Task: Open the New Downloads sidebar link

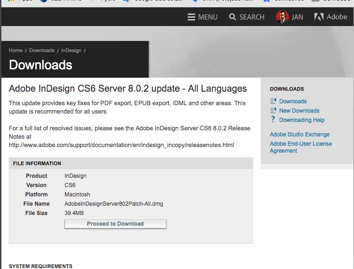Action: [299, 111]
